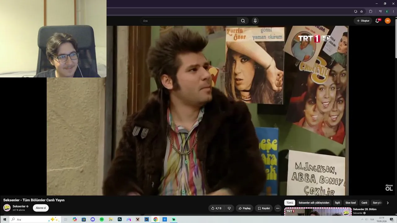397x223 pixels.
Task: Click the YouTube search magnifier button
Action: (243, 21)
